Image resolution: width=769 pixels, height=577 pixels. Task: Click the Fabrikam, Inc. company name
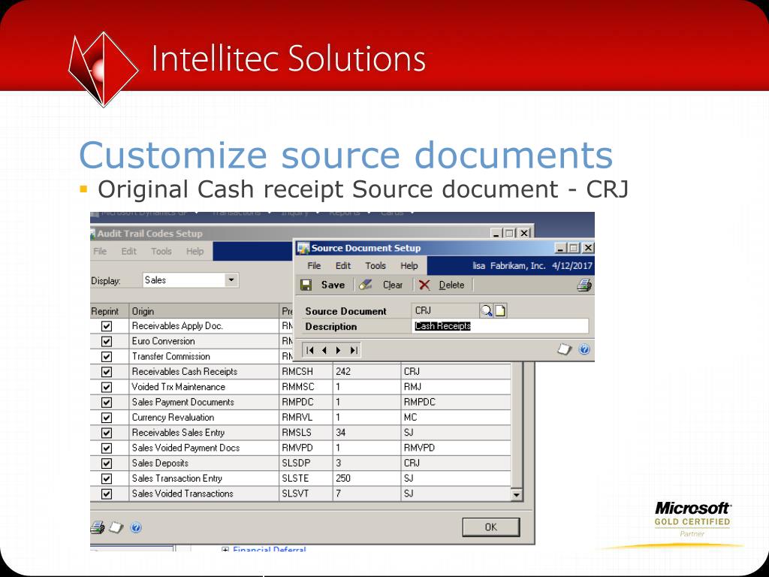pos(518,265)
